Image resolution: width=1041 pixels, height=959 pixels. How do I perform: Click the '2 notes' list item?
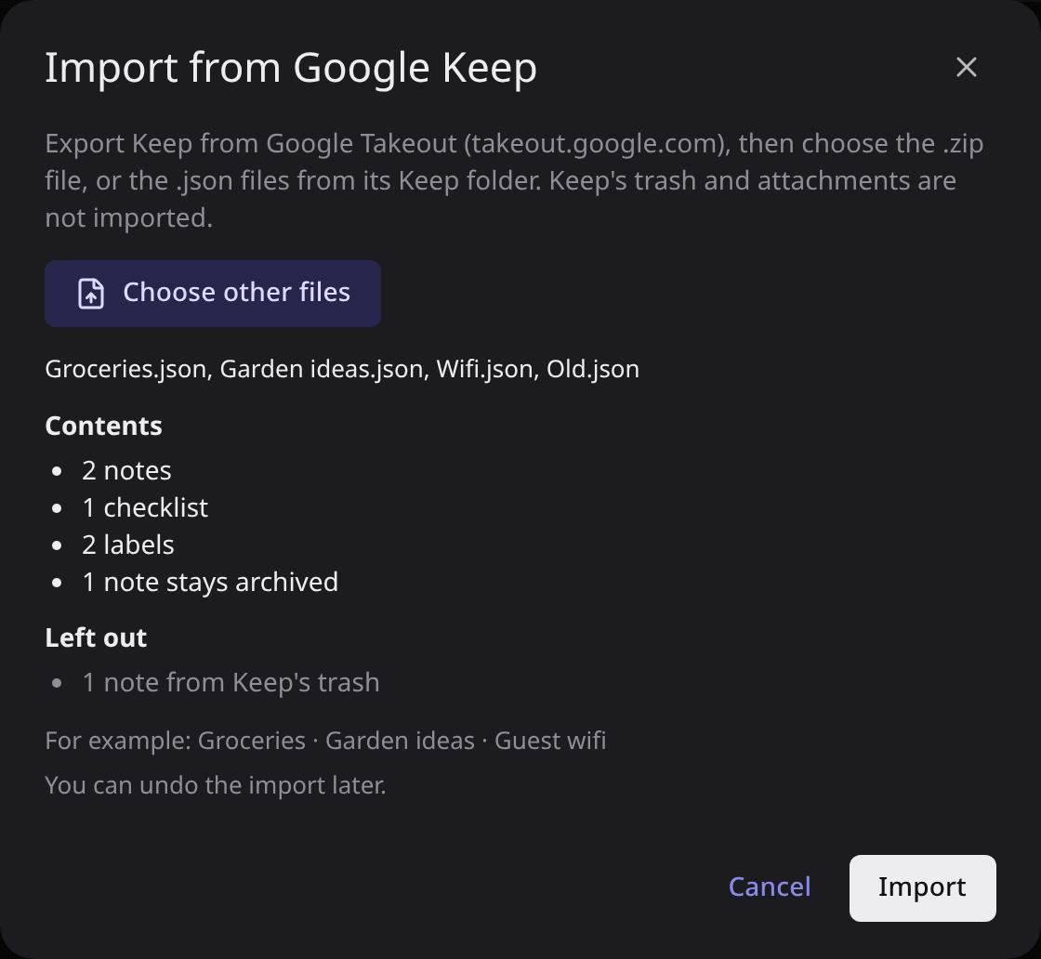click(x=126, y=470)
